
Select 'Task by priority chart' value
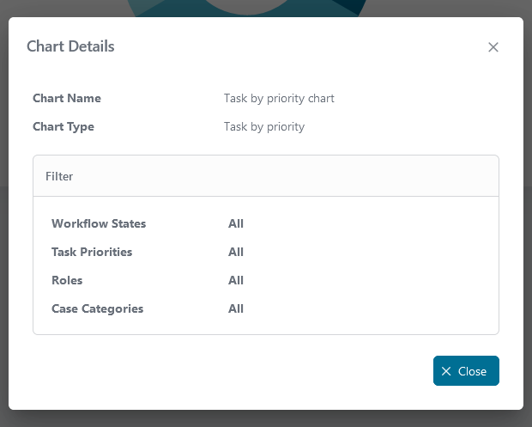pos(279,99)
